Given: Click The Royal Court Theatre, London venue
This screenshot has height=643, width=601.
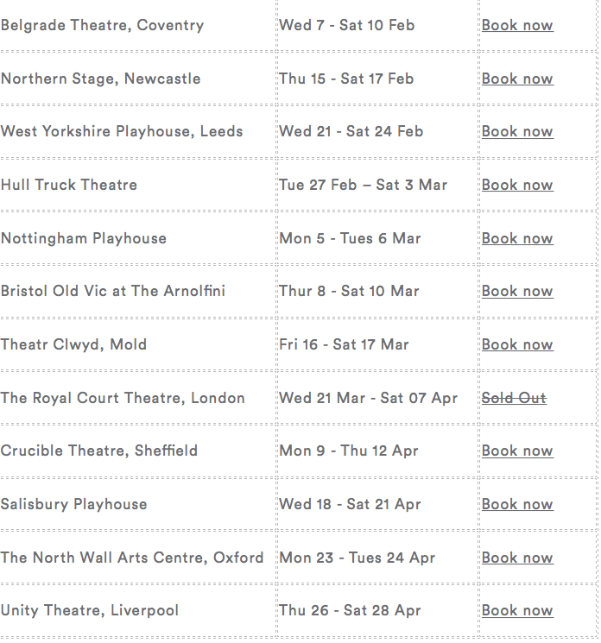Looking at the screenshot, I should [x=123, y=398].
